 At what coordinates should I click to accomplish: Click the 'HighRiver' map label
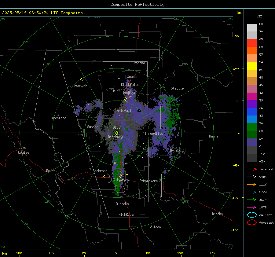[x=127, y=215]
